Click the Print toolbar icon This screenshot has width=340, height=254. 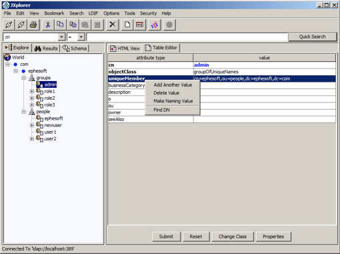33,25
